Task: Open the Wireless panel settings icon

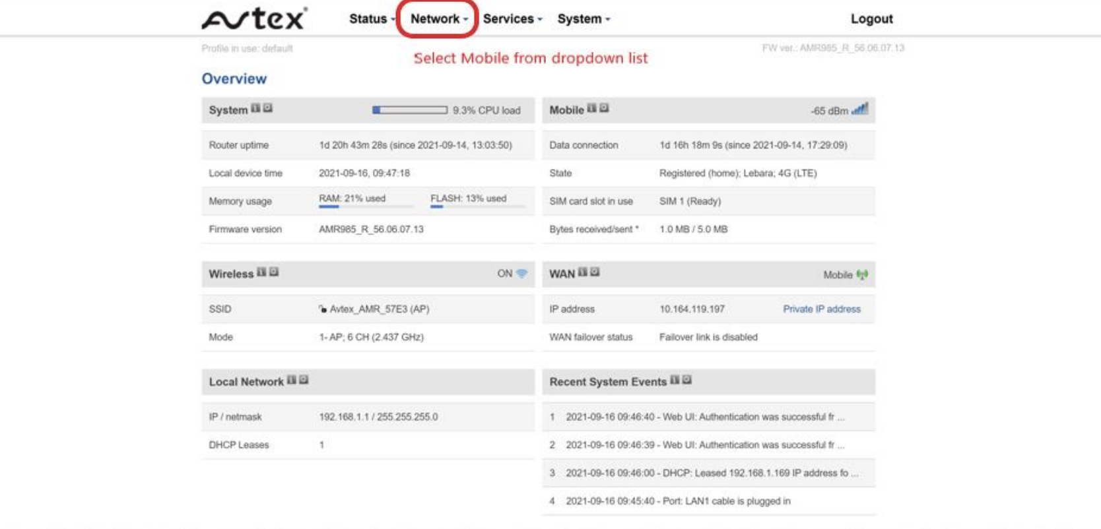Action: (274, 272)
